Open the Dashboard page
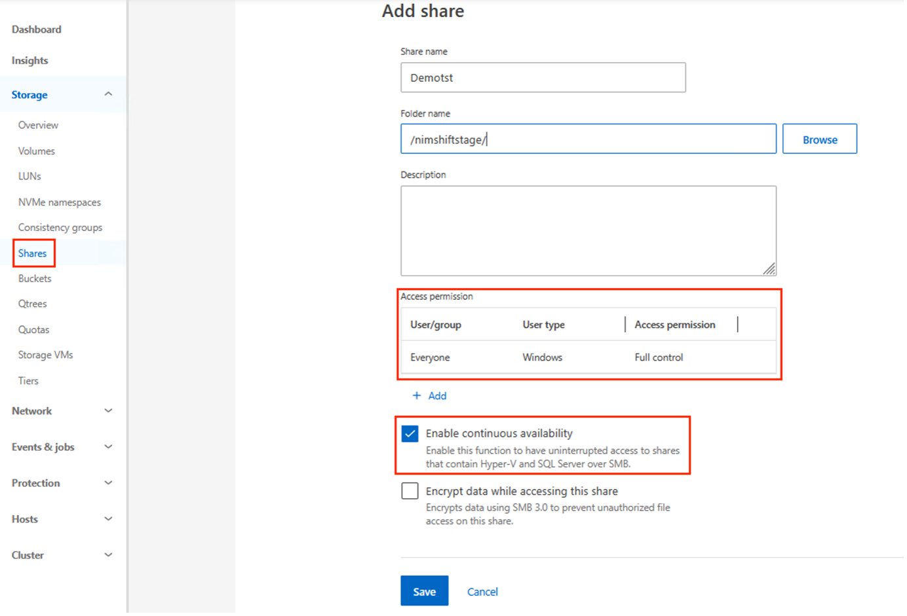This screenshot has width=907, height=616. point(37,29)
